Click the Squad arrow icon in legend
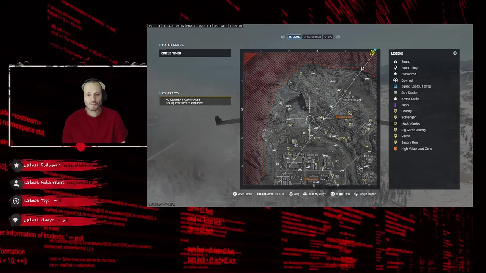486x273 pixels. 395,61
